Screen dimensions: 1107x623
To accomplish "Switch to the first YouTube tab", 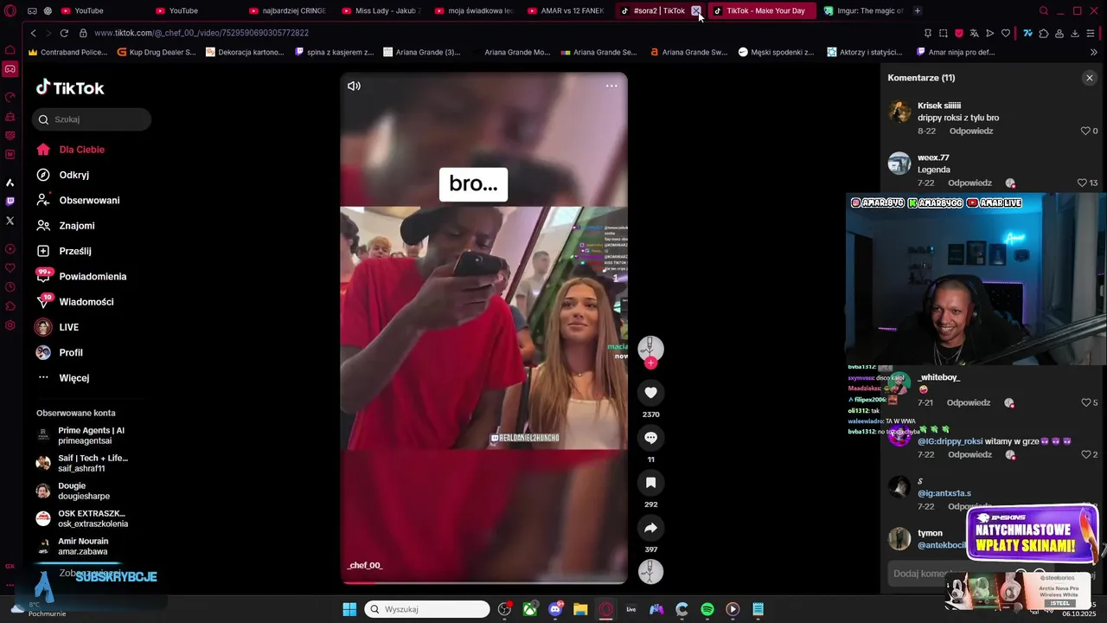I will (89, 10).
